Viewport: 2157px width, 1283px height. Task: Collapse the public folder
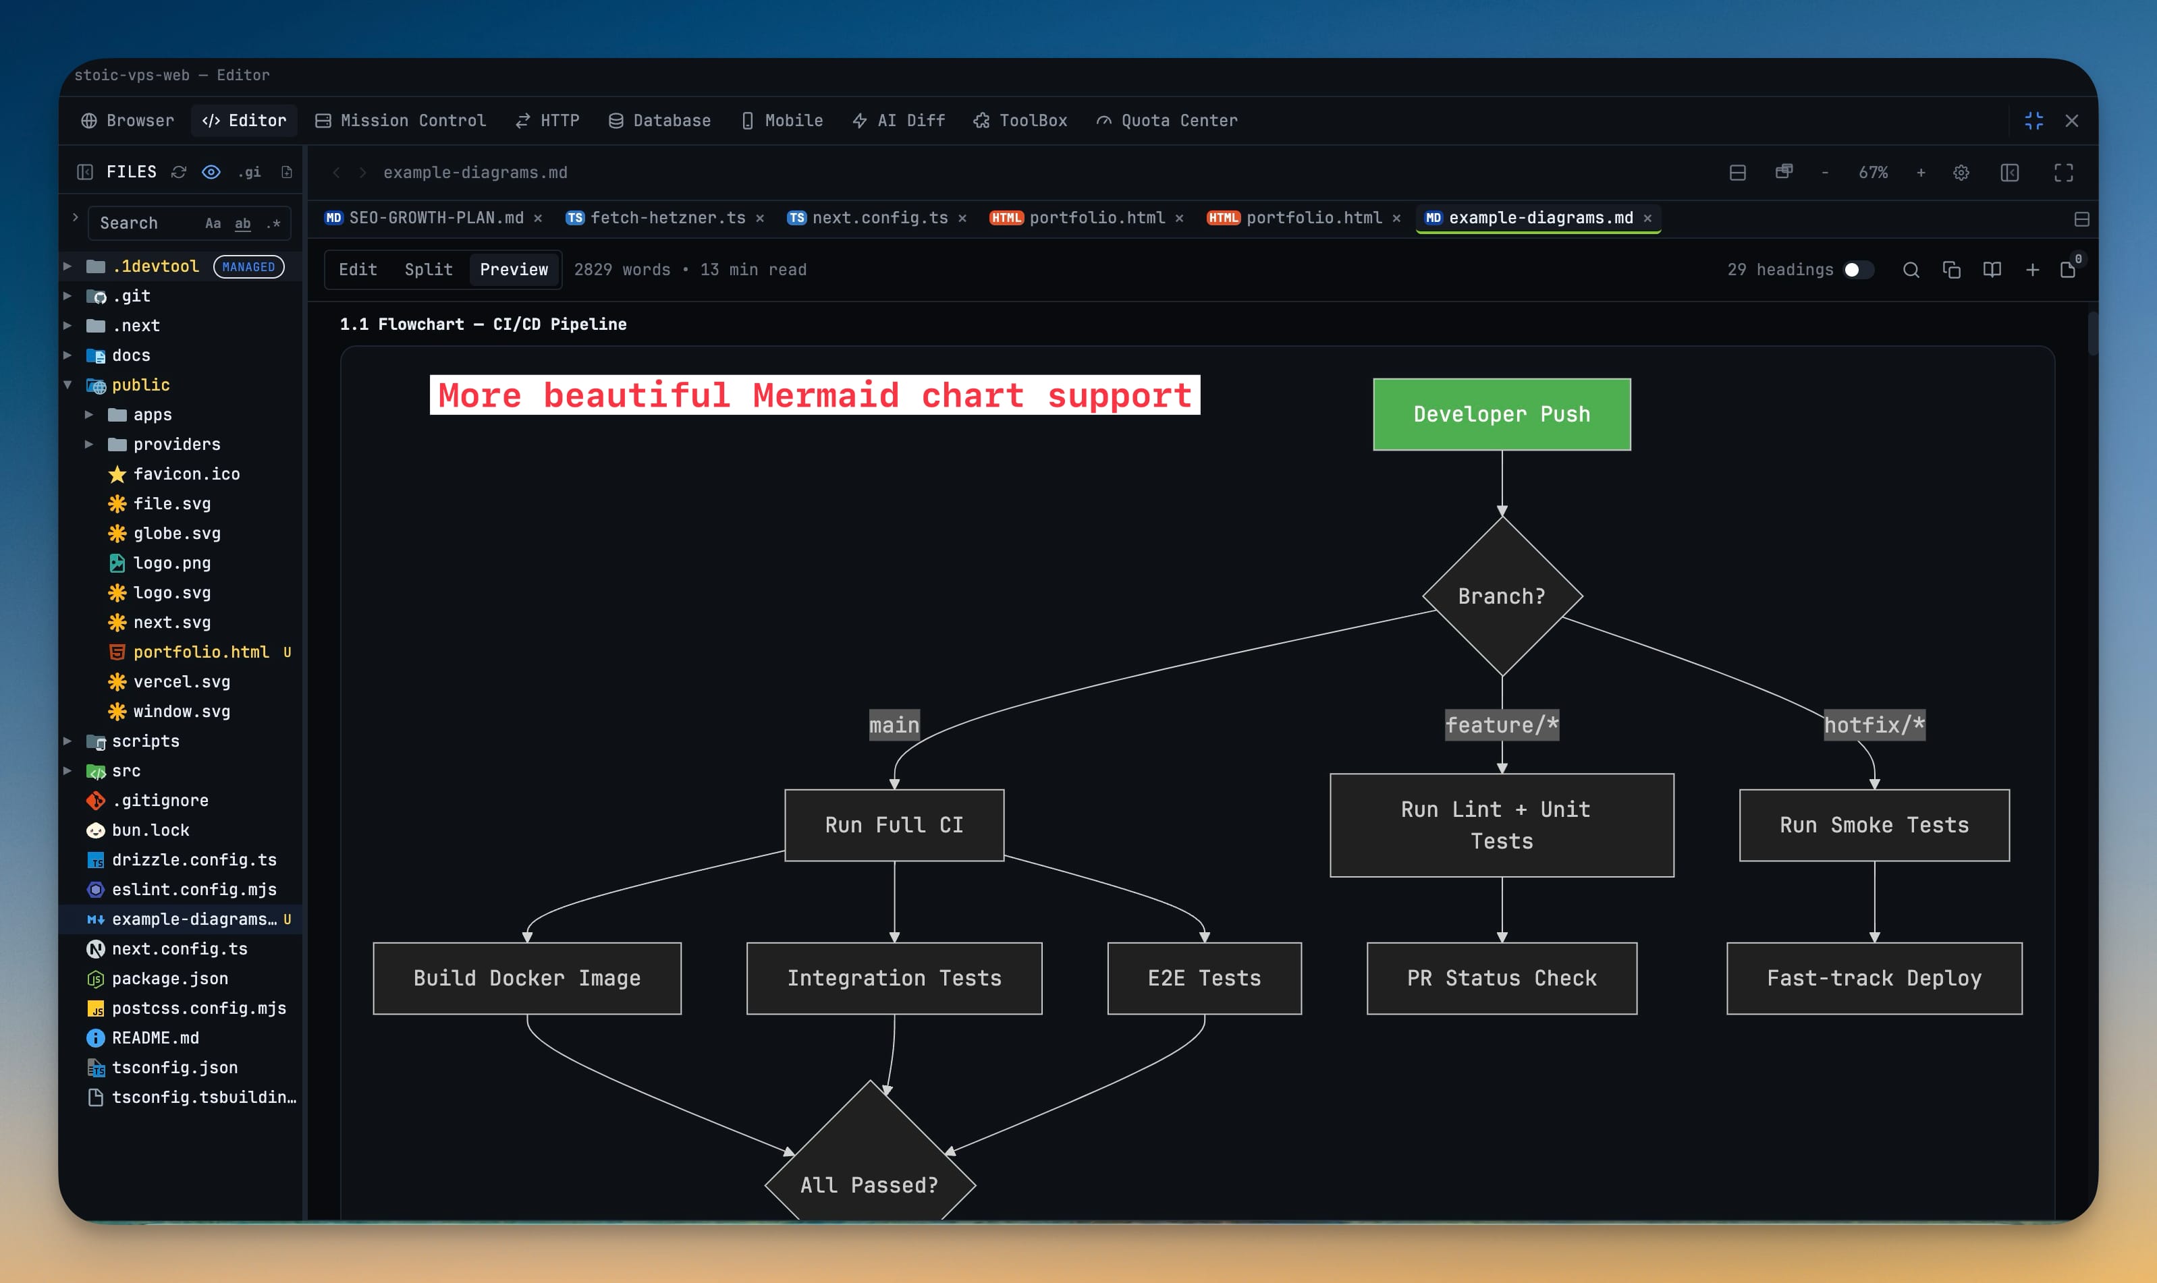tap(67, 384)
